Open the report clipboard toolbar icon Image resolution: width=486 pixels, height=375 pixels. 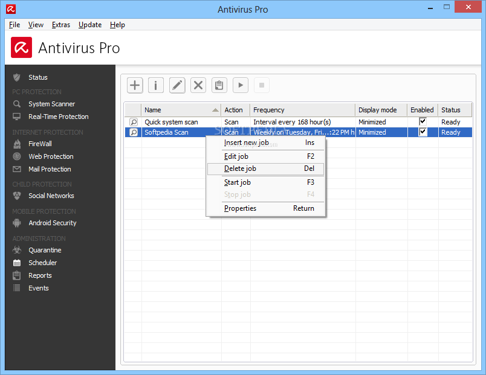[x=219, y=85]
